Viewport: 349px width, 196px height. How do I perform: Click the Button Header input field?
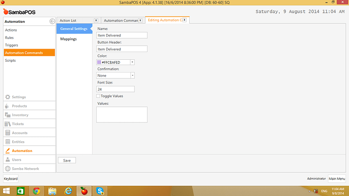click(x=122, y=49)
